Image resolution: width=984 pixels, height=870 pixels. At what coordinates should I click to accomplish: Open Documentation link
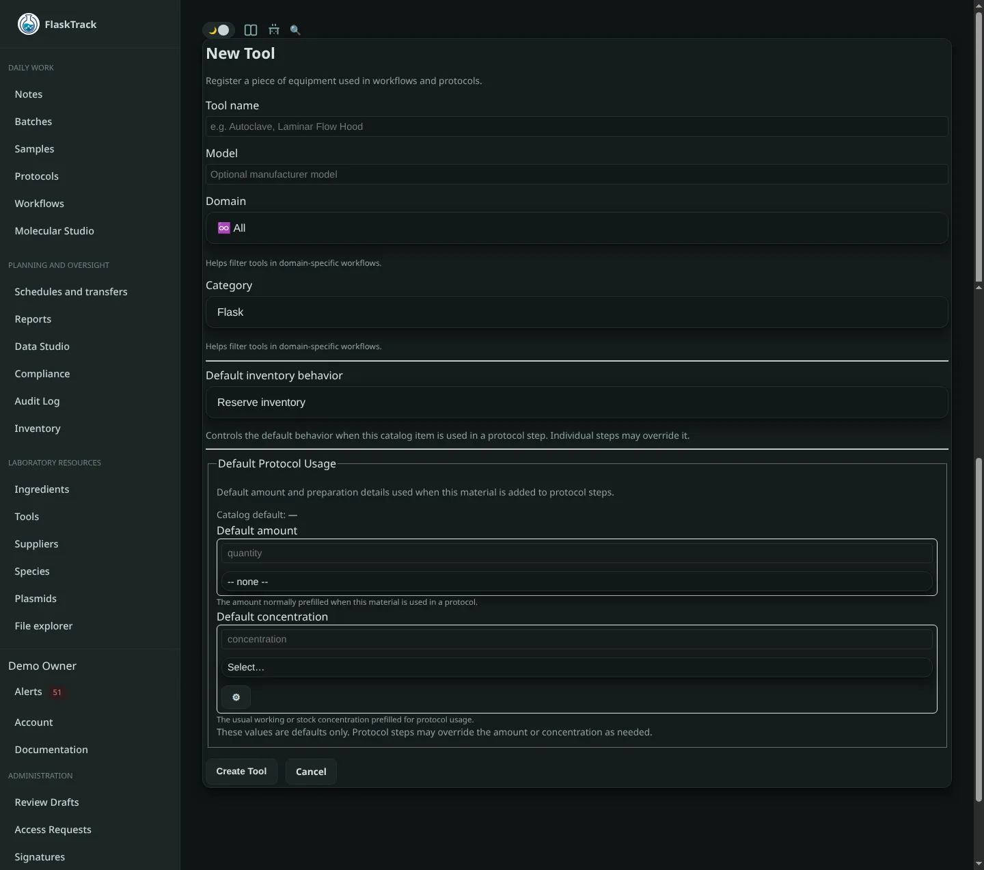coord(51,750)
